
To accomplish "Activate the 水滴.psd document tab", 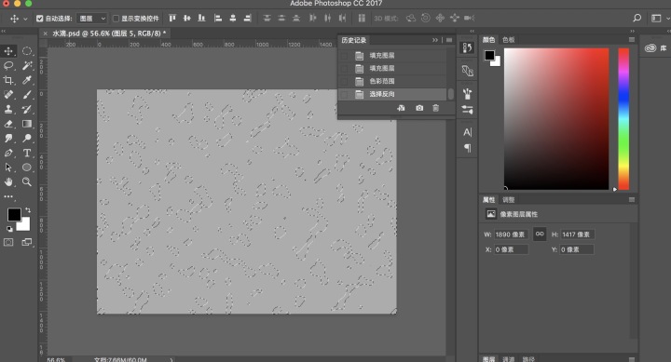I will (x=109, y=34).
